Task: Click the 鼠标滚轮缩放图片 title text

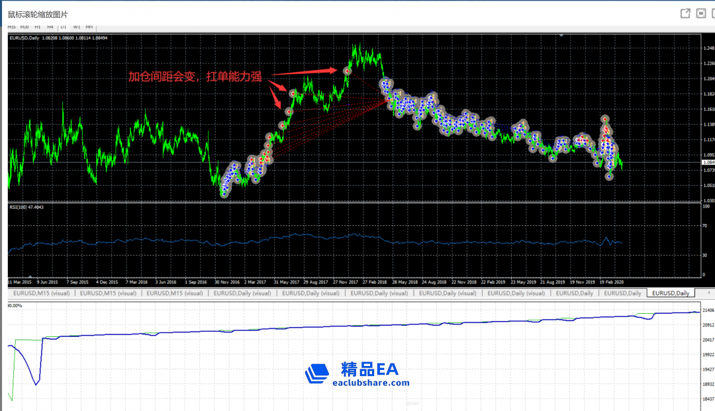Action: click(38, 14)
